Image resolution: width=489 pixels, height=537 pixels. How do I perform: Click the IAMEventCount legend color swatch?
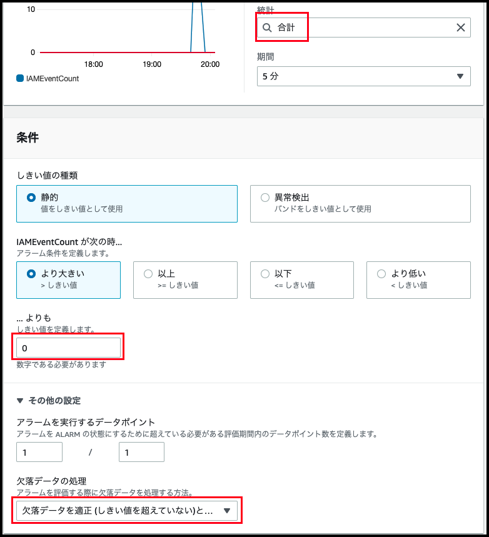(x=20, y=78)
